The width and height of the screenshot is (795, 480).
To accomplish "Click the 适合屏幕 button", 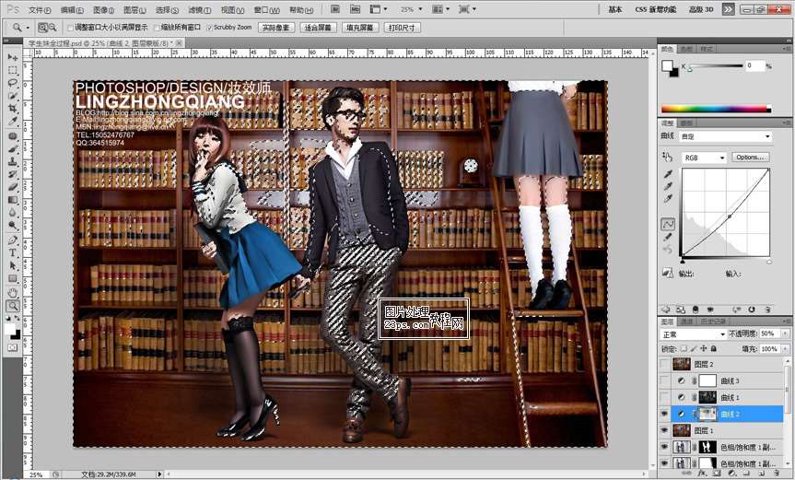I will pos(318,28).
